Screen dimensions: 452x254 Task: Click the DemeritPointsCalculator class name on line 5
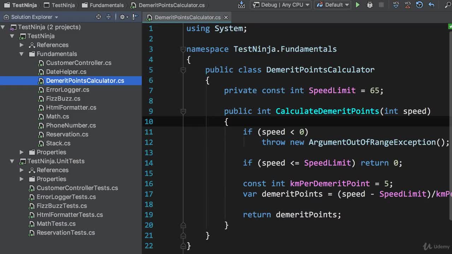coord(320,70)
